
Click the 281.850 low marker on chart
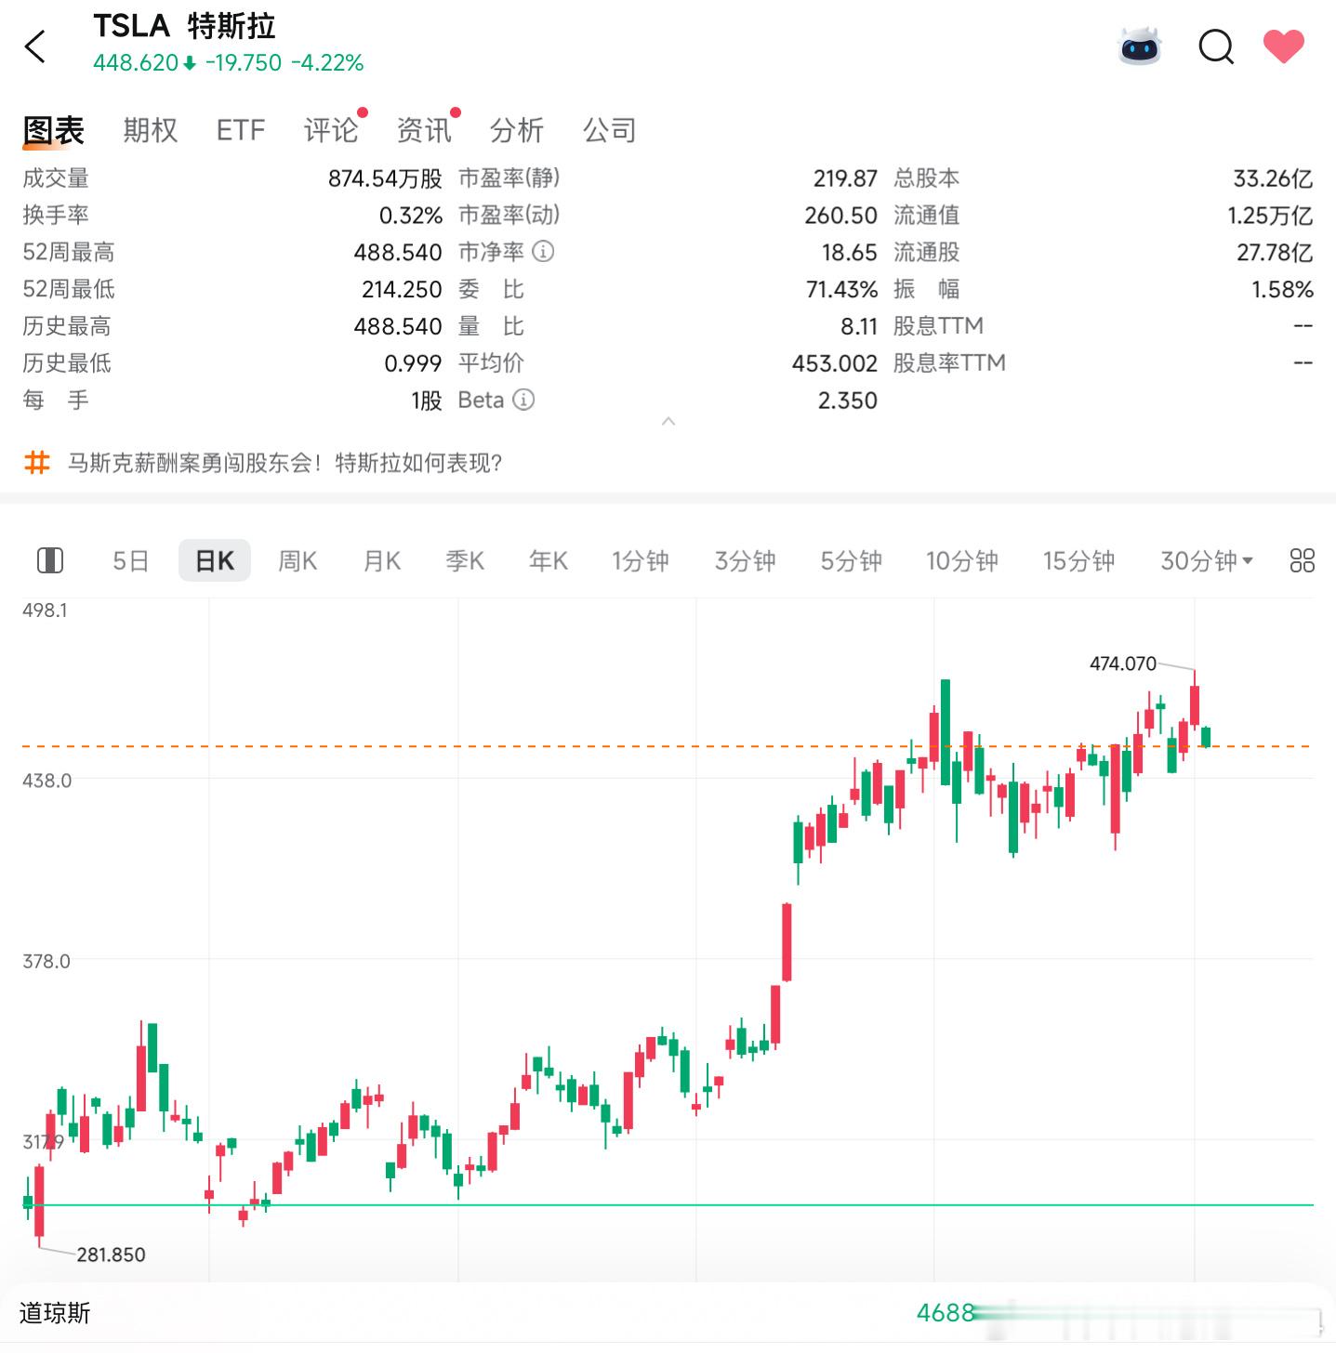point(111,1254)
